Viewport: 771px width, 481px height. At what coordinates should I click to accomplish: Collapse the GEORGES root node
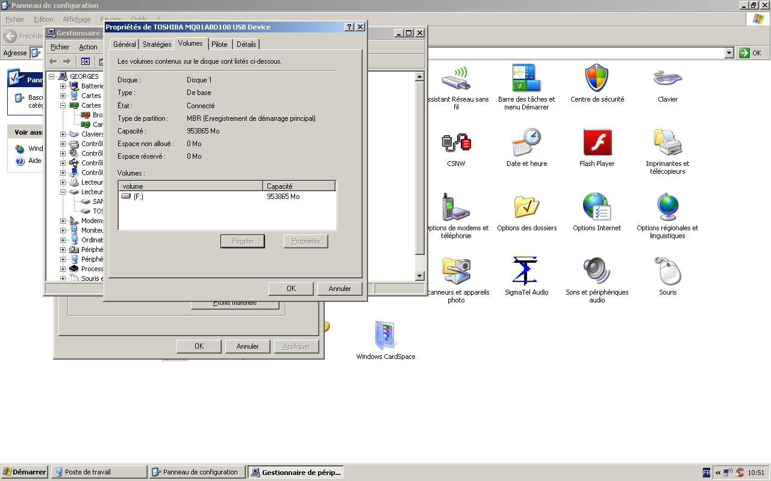pyautogui.click(x=52, y=76)
